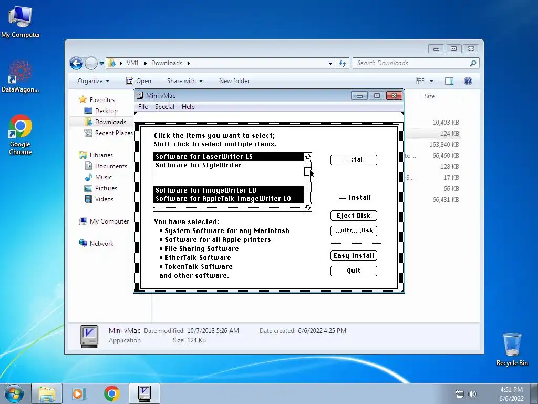538x404 pixels.
Task: Go back in Explorer window
Action: click(x=76, y=63)
